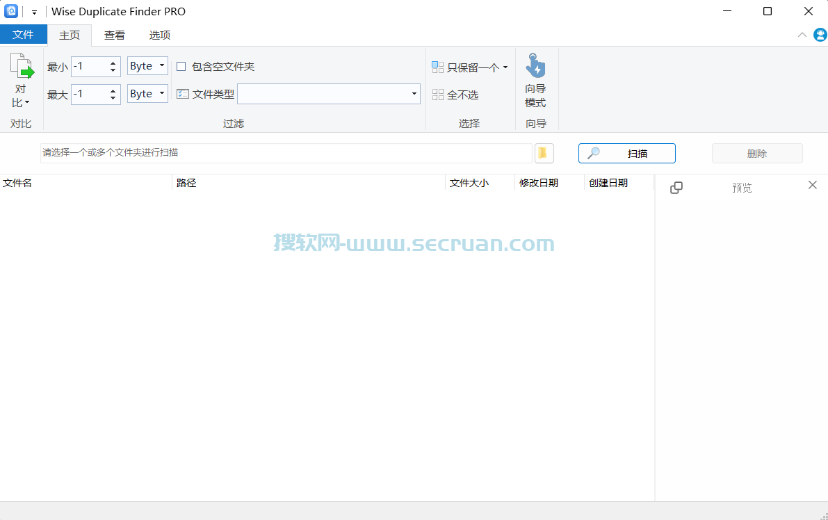Screen dimensions: 828x520
Task: Close the 预览 preview panel
Action: (812, 185)
